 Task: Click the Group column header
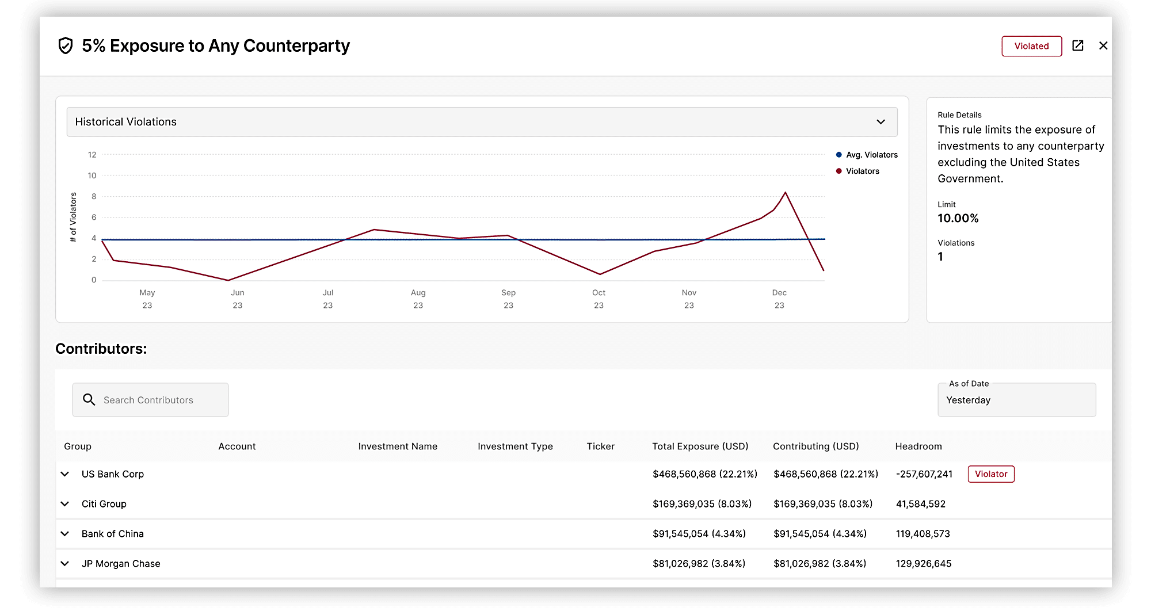coord(78,446)
